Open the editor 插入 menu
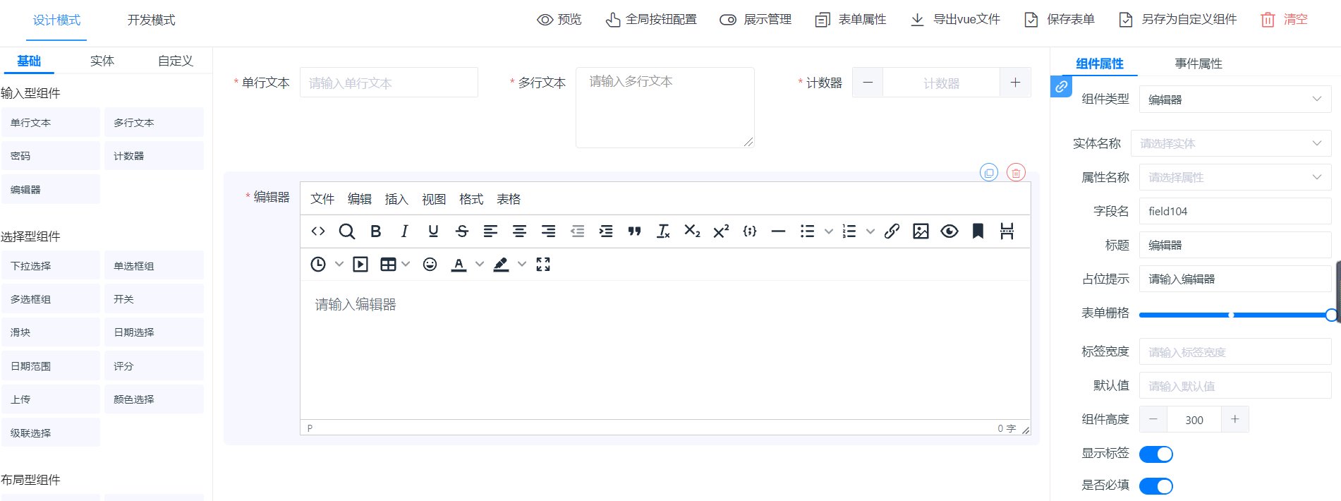Screen dimensions: 1341x501 [396, 199]
